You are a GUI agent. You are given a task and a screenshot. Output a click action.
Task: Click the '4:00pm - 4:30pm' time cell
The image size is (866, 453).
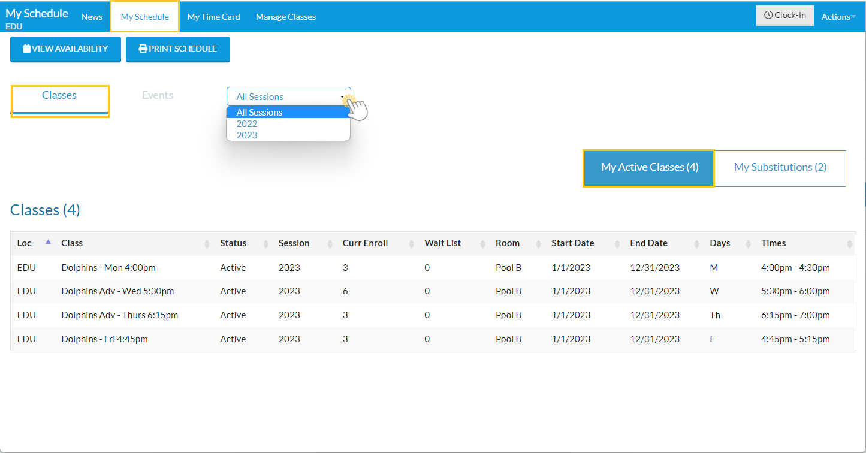click(795, 268)
